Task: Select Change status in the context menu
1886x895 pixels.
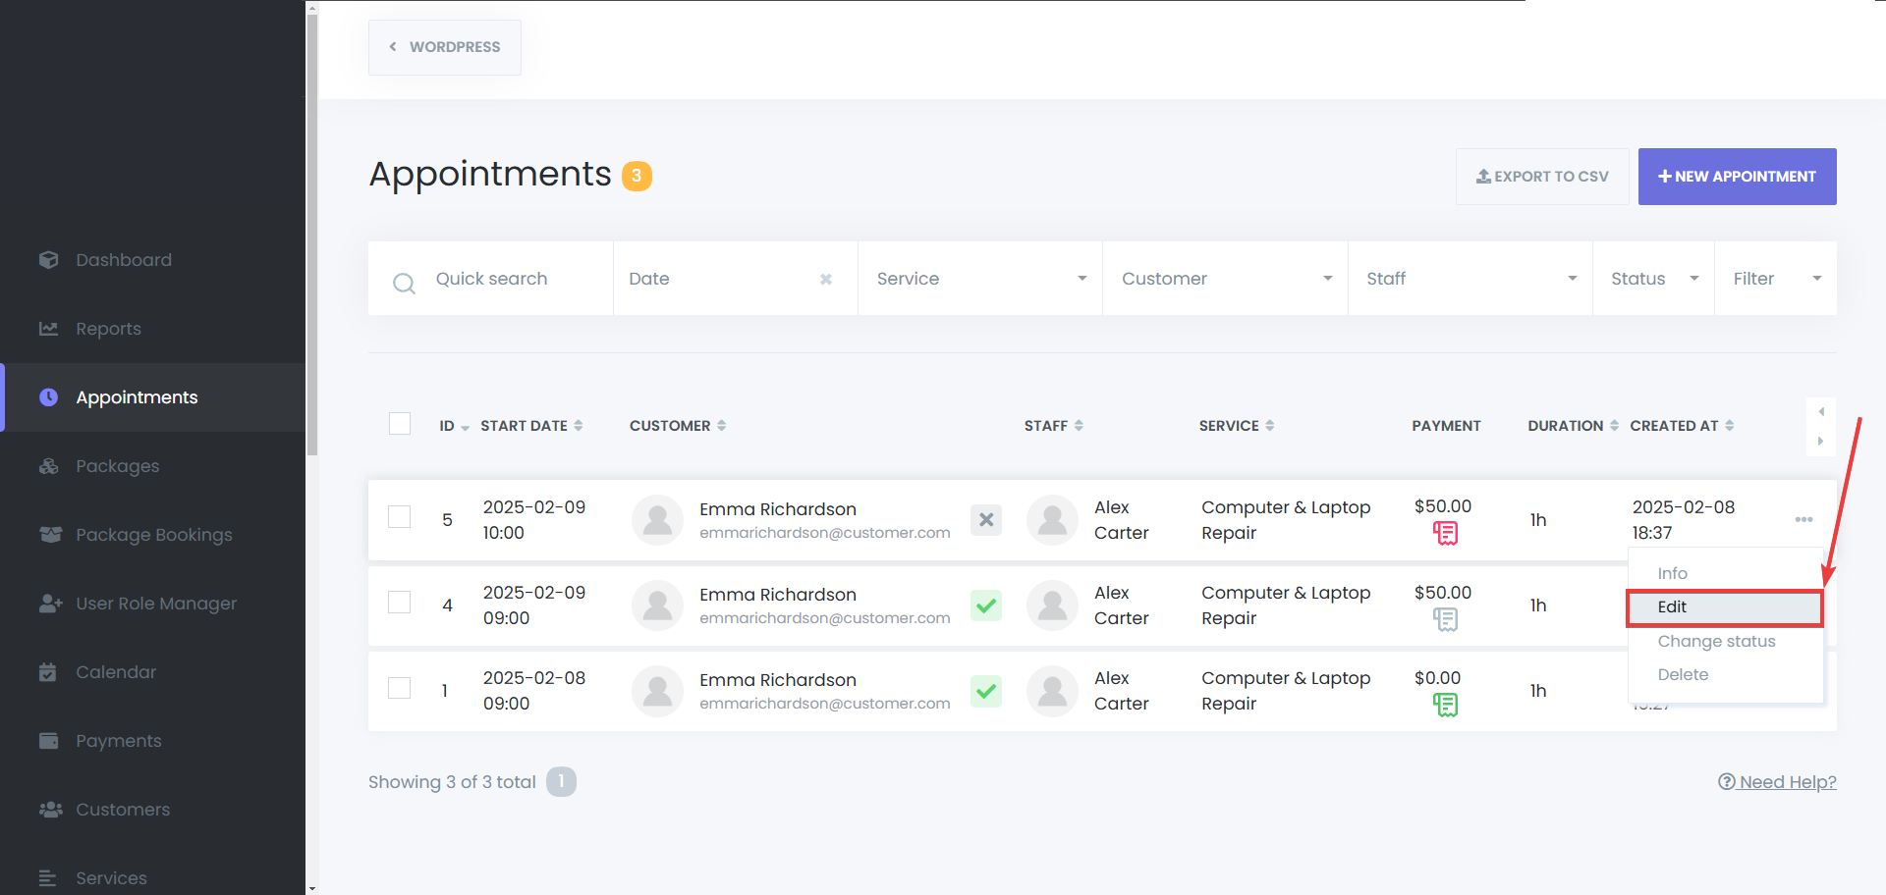Action: coord(1716,642)
